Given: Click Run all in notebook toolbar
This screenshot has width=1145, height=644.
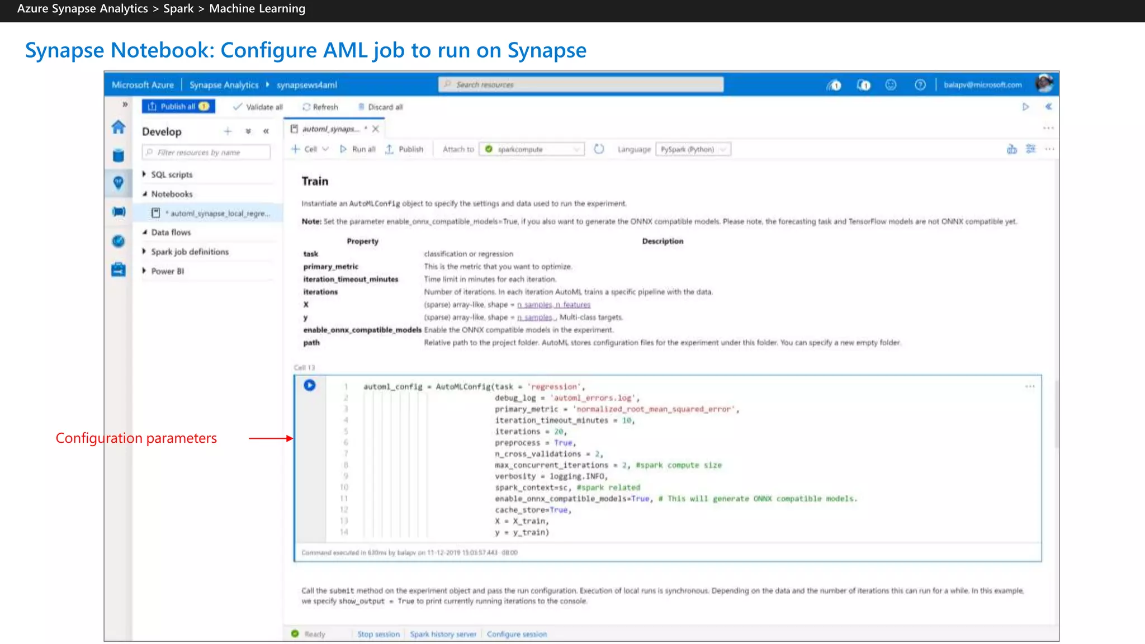Looking at the screenshot, I should [358, 149].
